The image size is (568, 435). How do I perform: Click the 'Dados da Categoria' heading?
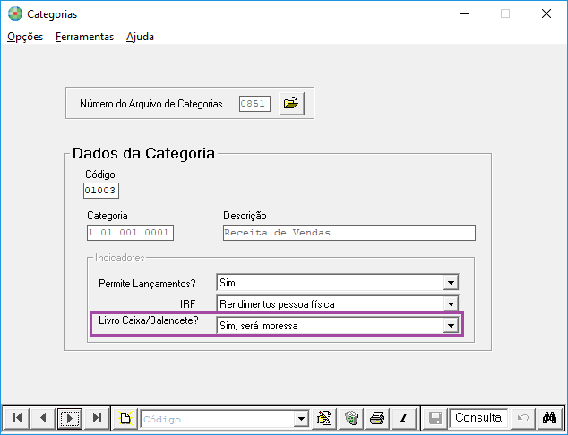tap(144, 153)
